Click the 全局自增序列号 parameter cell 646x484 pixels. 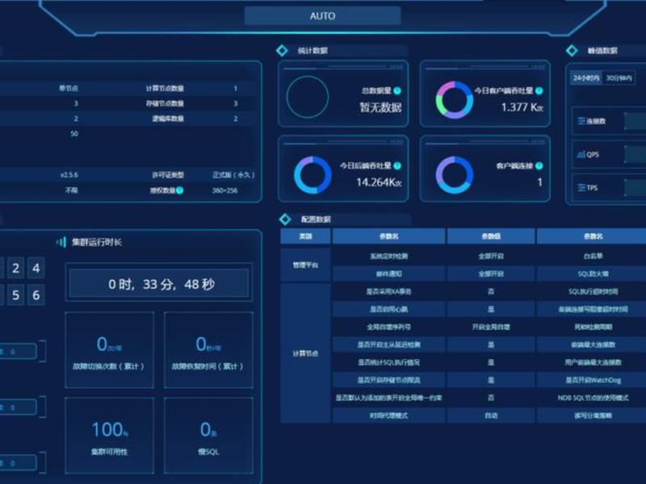click(389, 327)
